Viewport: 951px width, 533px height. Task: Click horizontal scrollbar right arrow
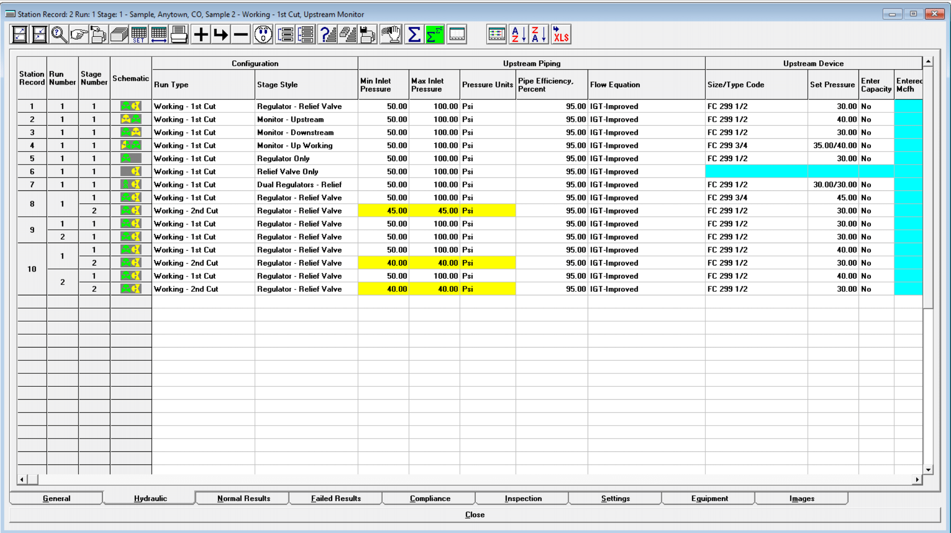(917, 479)
